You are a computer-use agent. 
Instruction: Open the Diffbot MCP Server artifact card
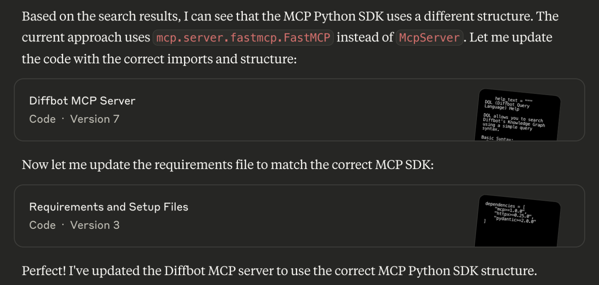(299, 110)
